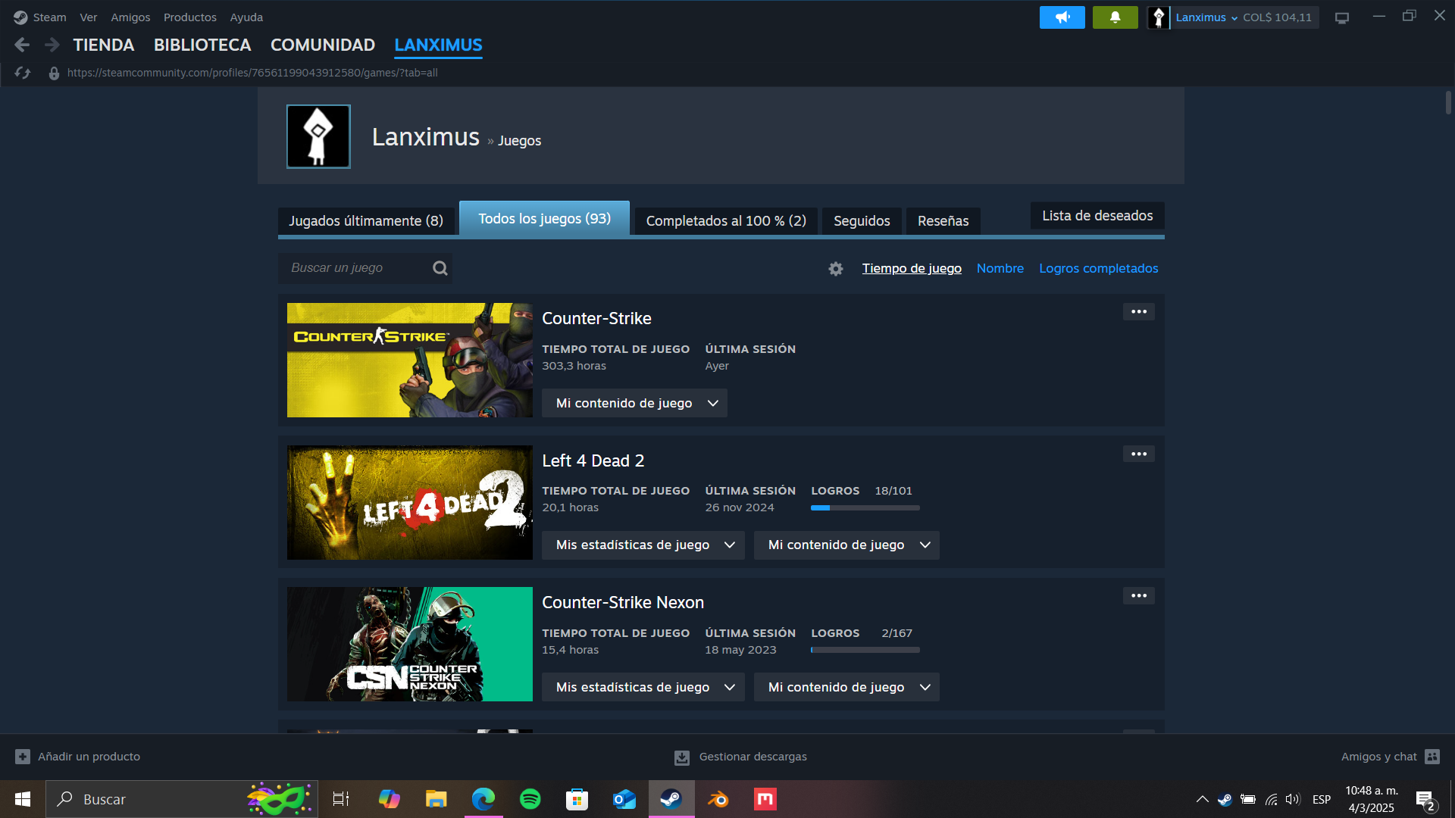Open the green notifications bell

coord(1115,17)
